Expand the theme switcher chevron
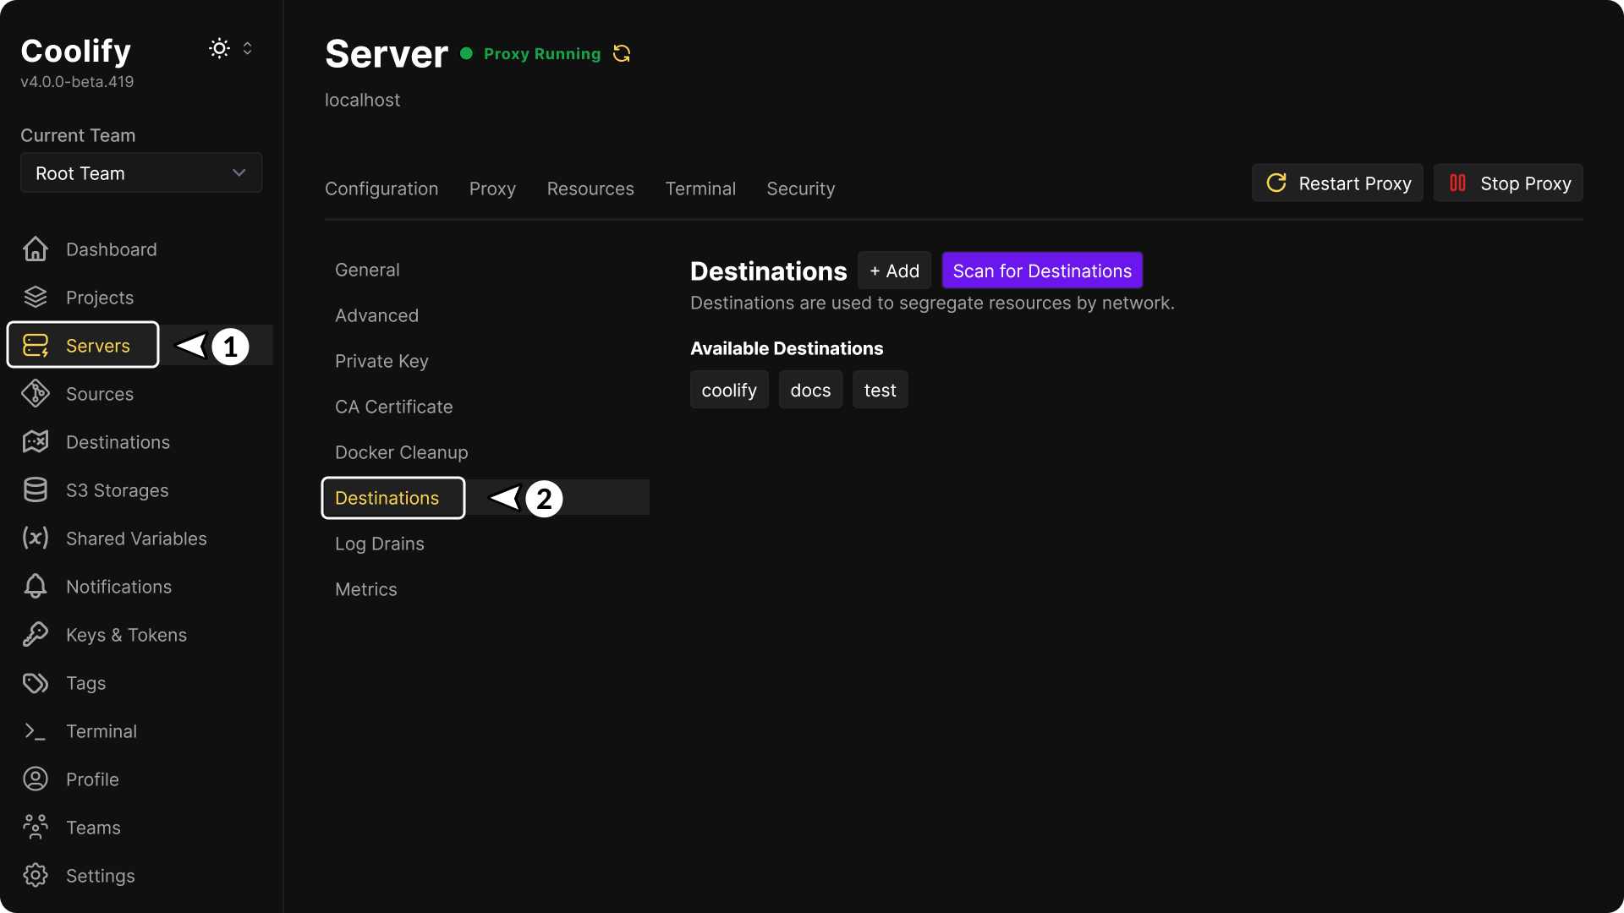 pos(248,48)
